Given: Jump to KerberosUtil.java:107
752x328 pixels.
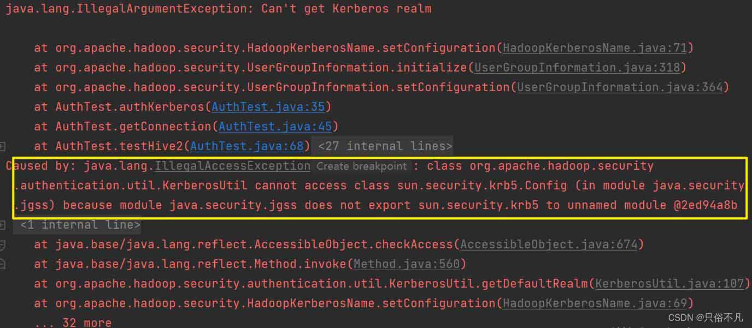Looking at the screenshot, I should (669, 284).
